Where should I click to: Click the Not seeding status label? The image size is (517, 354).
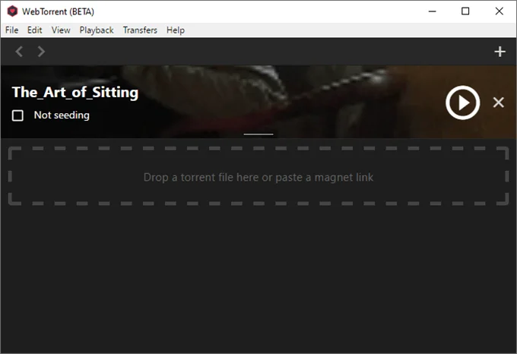[62, 115]
